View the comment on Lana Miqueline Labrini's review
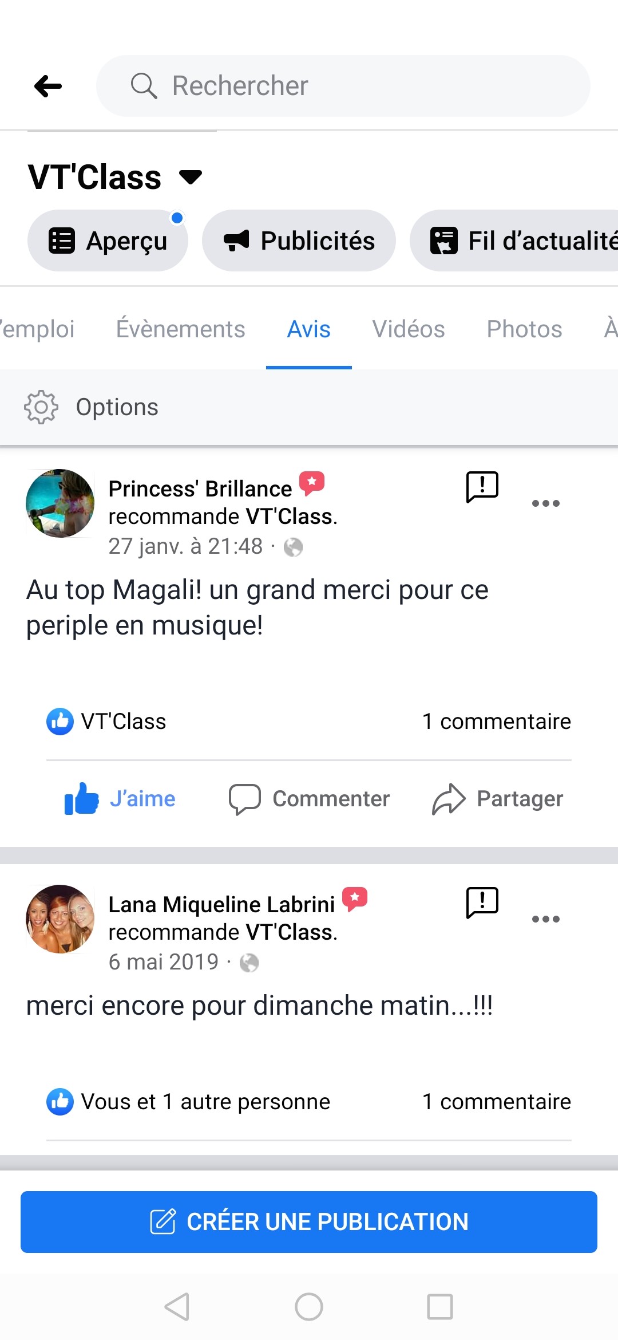Viewport: 618px width, 1340px height. pyautogui.click(x=496, y=1102)
